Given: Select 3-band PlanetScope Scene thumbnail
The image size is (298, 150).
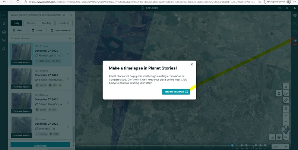Looking at the screenshot, I should 22,103.
